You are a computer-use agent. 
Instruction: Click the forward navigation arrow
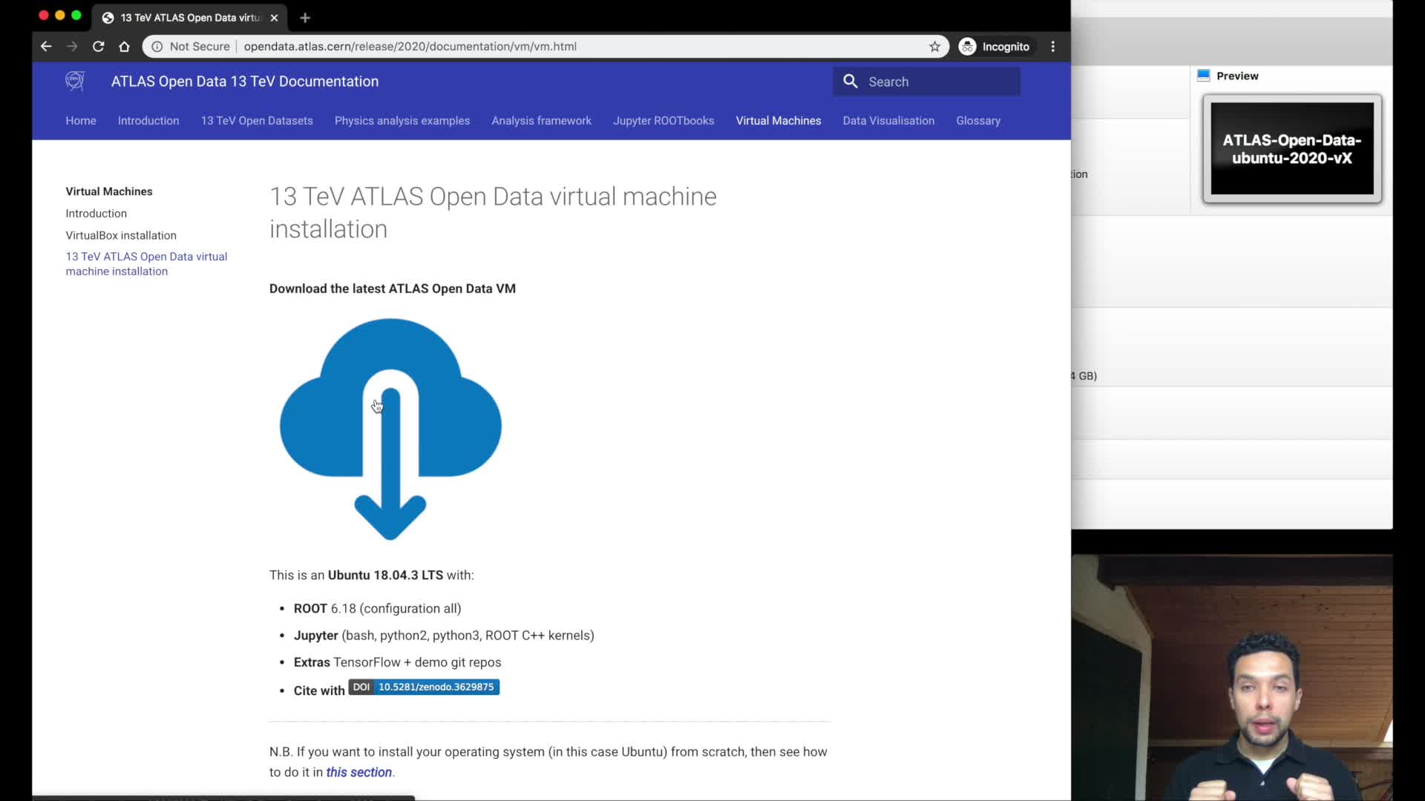pos(72,46)
